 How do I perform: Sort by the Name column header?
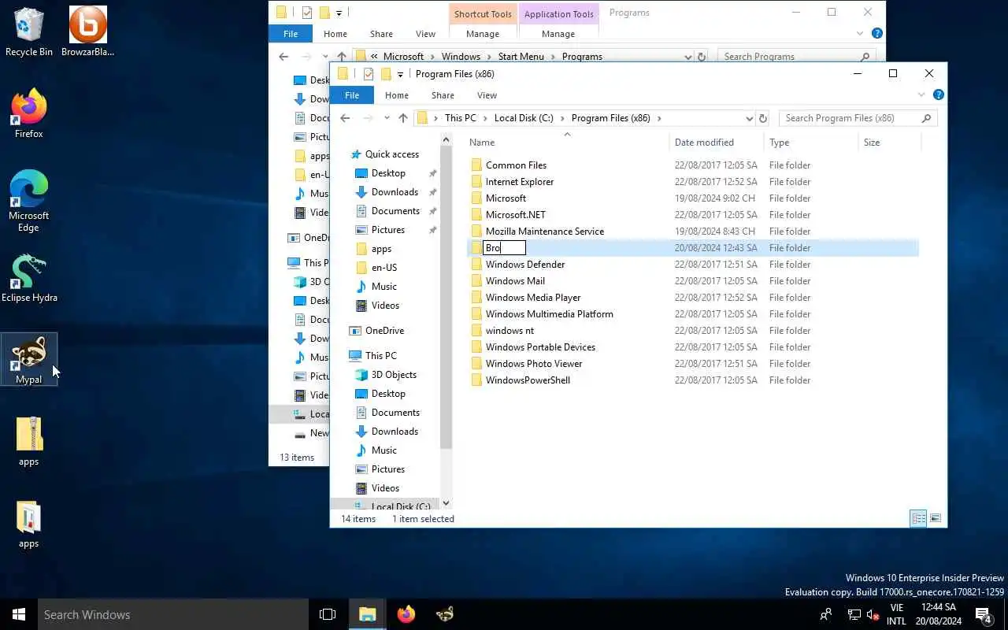(x=566, y=143)
